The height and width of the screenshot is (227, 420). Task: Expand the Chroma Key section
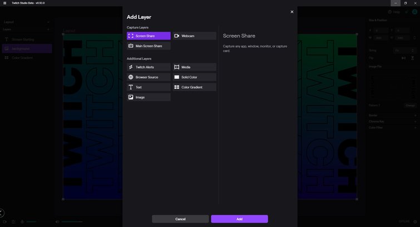point(392,122)
